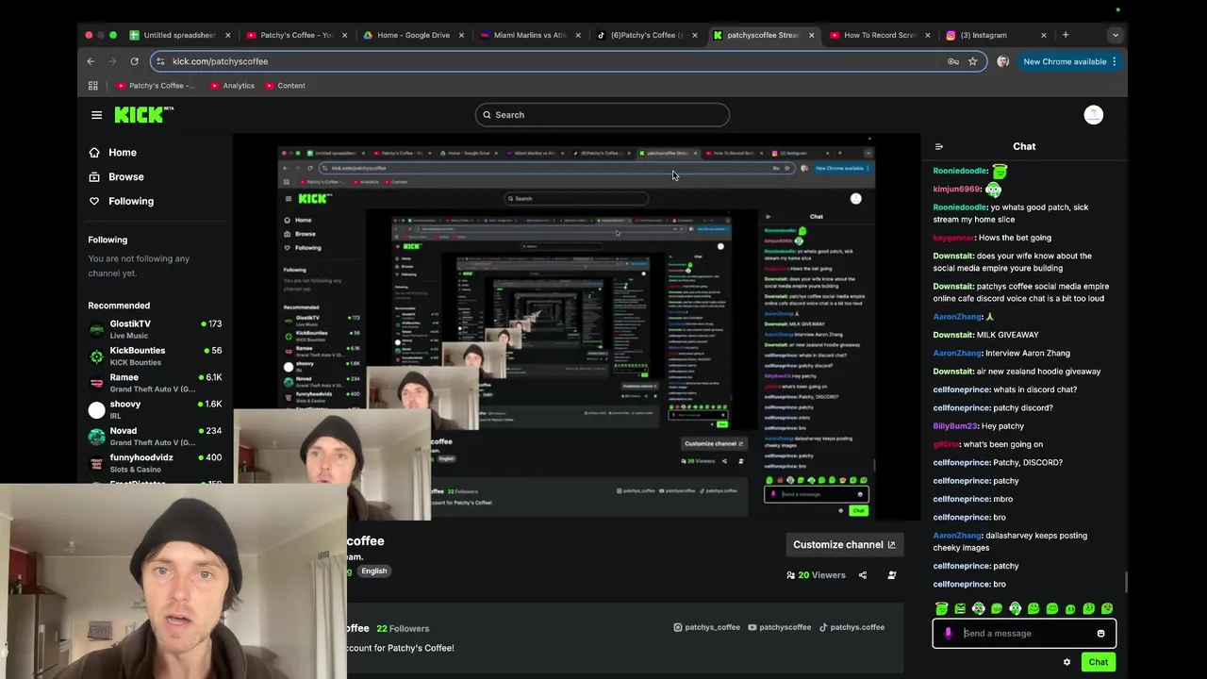Click the Customize channel button
The height and width of the screenshot is (679, 1207).
click(x=844, y=545)
